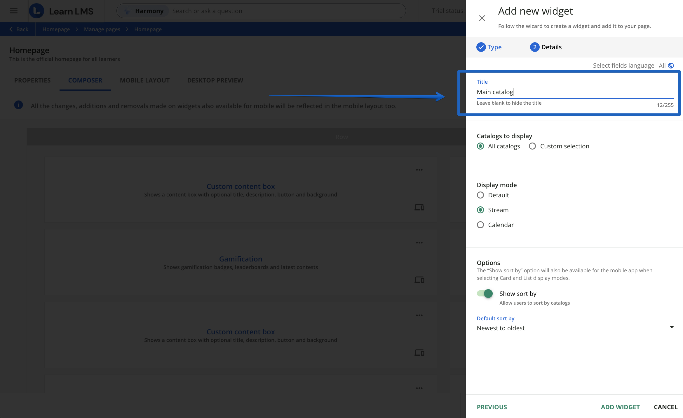The height and width of the screenshot is (418, 683).
Task: Click the completed Type step checkmark
Action: pos(481,47)
